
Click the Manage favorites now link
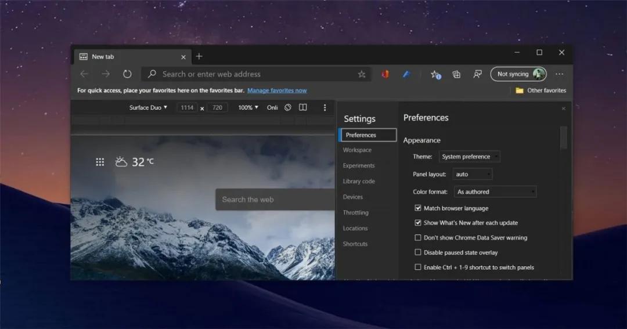(x=277, y=91)
